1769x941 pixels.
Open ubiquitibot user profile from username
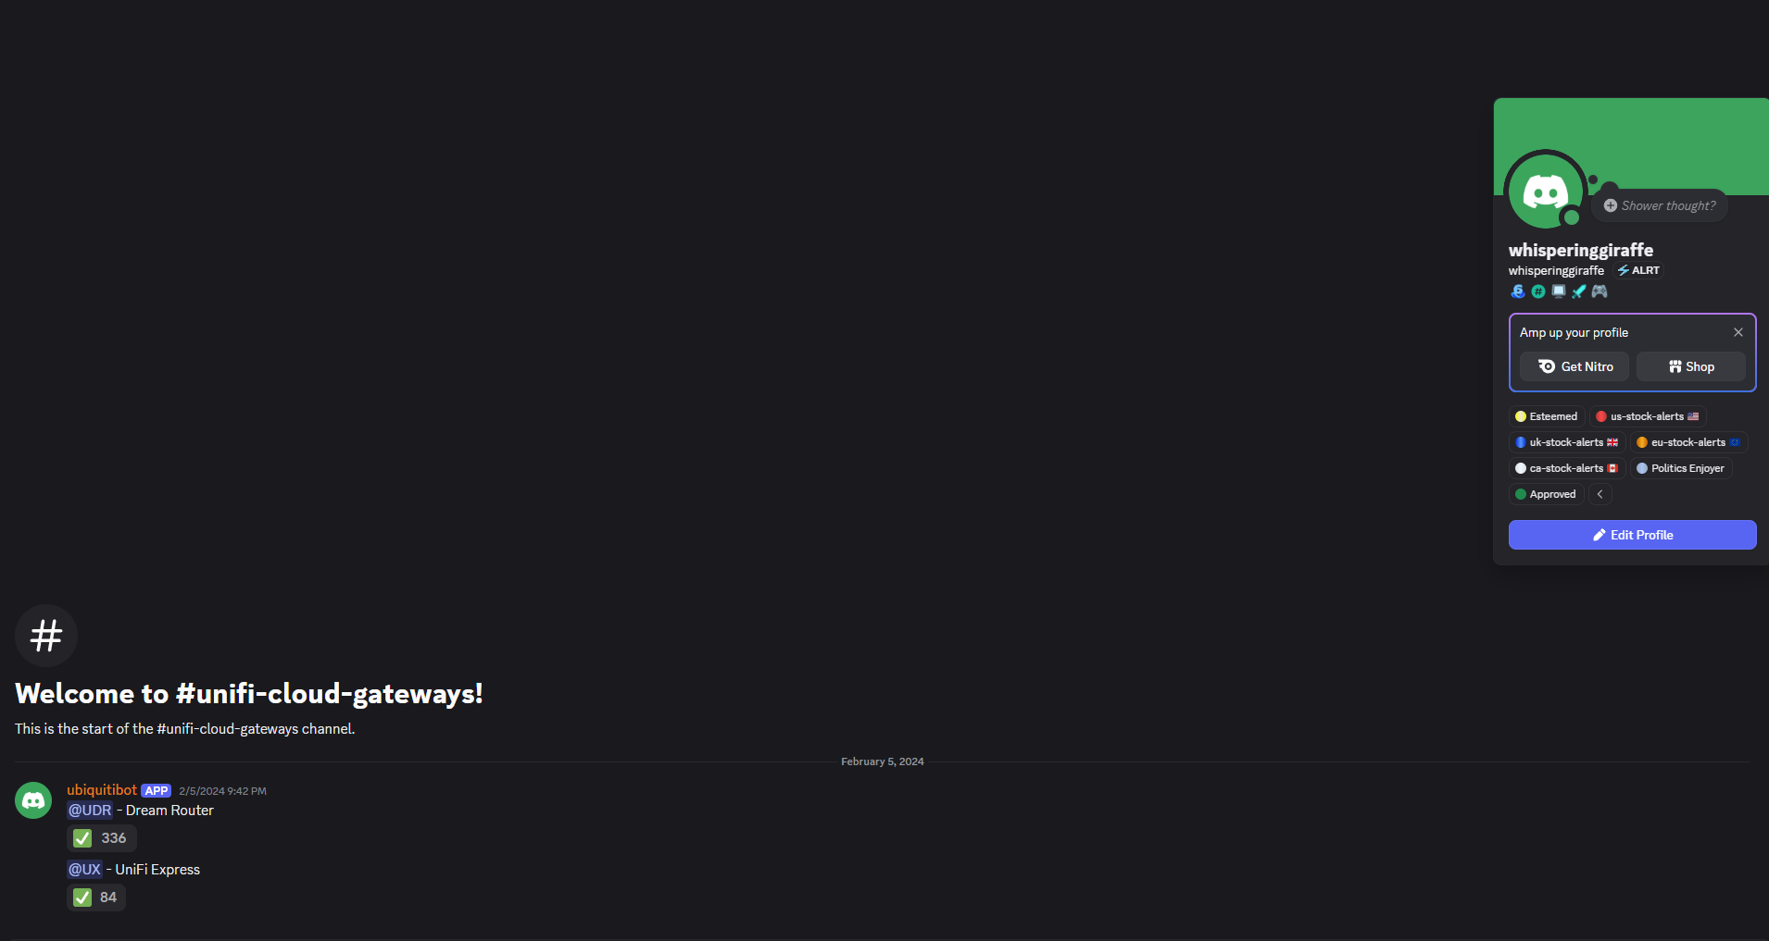(x=102, y=790)
